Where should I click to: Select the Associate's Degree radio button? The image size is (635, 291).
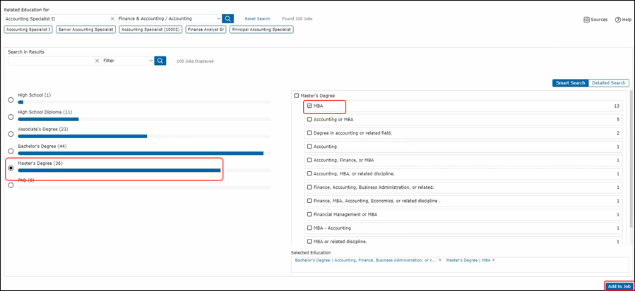[11, 134]
